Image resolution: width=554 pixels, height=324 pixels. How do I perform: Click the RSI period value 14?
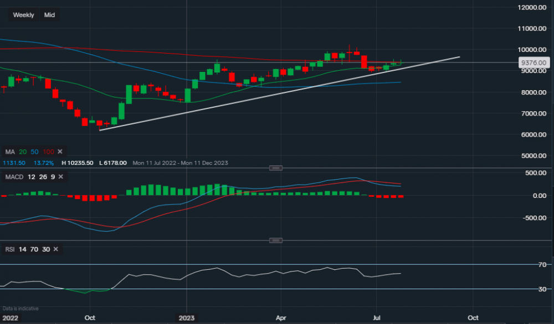tap(22, 249)
